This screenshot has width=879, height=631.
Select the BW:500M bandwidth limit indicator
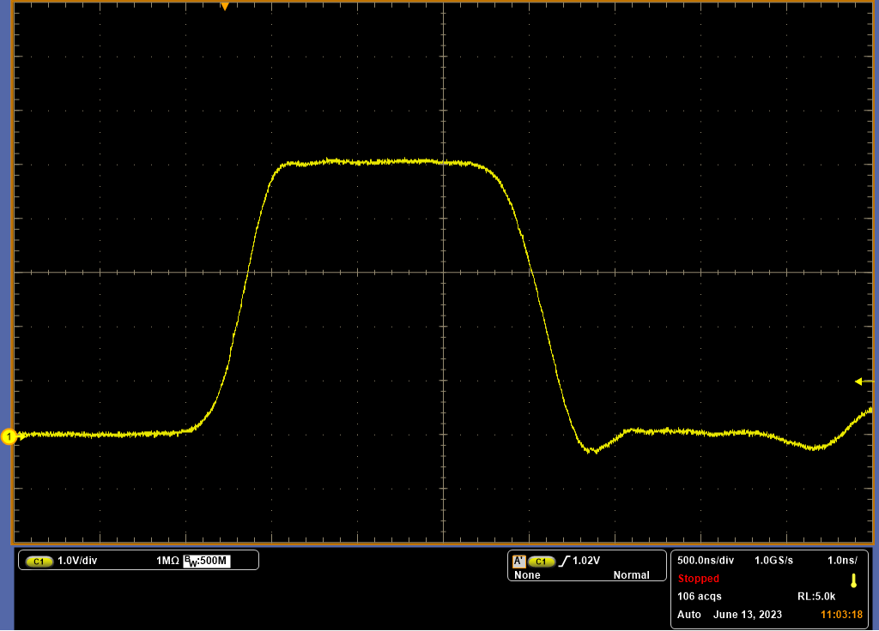pos(205,561)
